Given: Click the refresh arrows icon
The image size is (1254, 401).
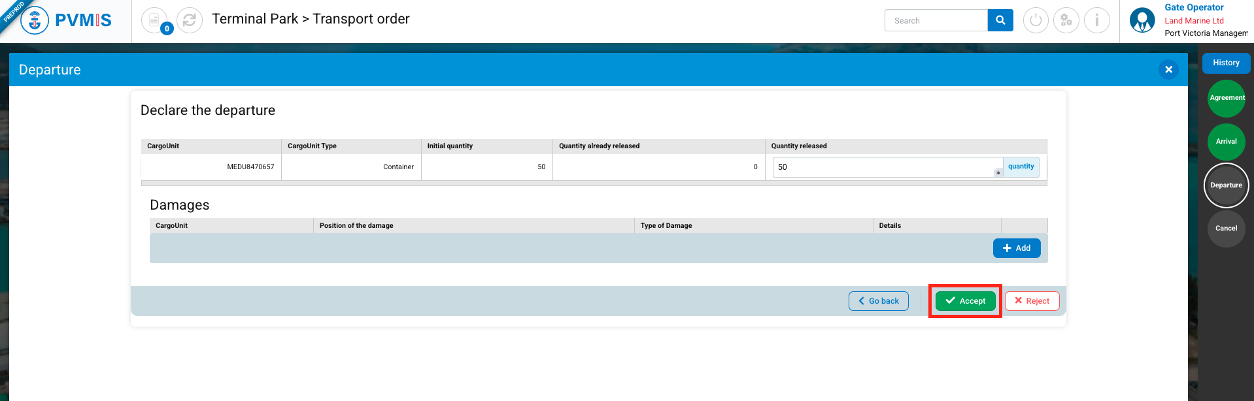Looking at the screenshot, I should pyautogui.click(x=190, y=20).
